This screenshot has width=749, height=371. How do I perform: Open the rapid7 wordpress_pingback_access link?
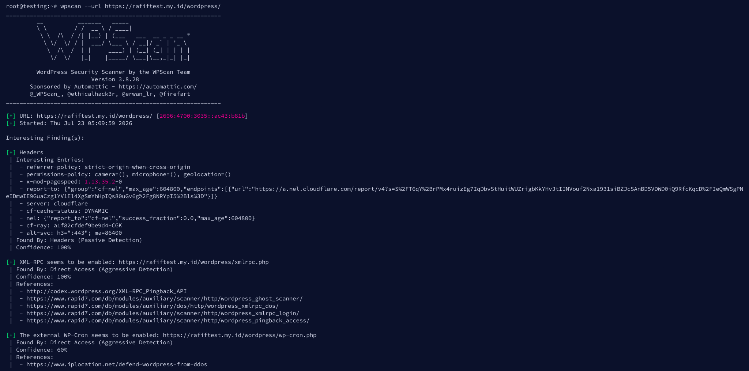click(x=168, y=321)
